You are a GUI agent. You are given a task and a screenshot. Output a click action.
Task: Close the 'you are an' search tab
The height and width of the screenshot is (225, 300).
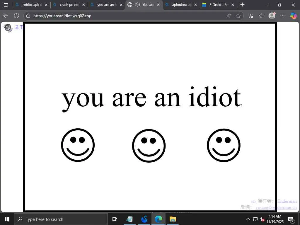121,5
